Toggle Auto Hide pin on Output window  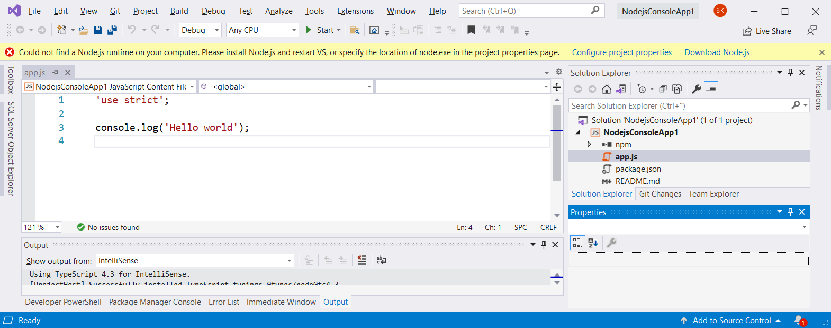544,245
